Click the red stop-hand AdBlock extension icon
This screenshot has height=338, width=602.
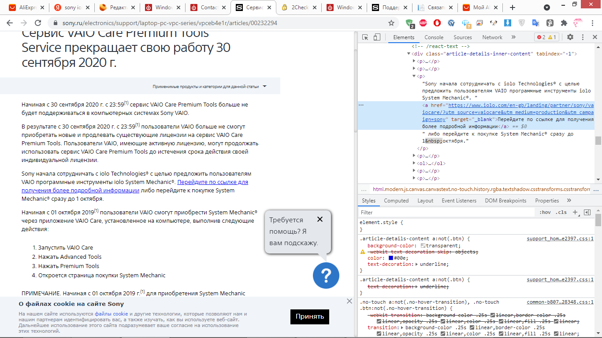pos(437,23)
